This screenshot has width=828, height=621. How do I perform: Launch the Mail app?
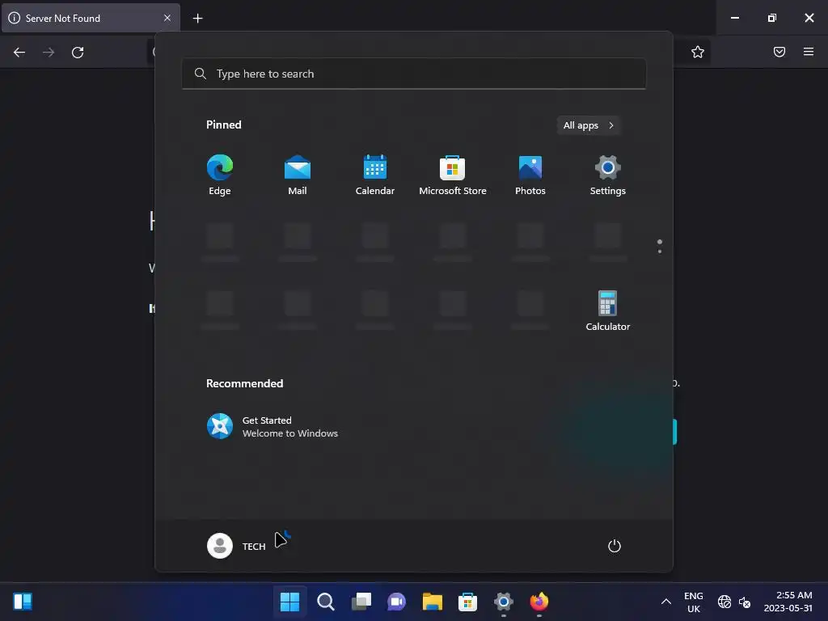click(x=298, y=175)
